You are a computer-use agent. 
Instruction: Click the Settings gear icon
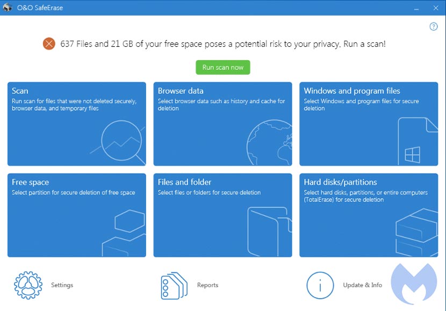[x=28, y=285]
